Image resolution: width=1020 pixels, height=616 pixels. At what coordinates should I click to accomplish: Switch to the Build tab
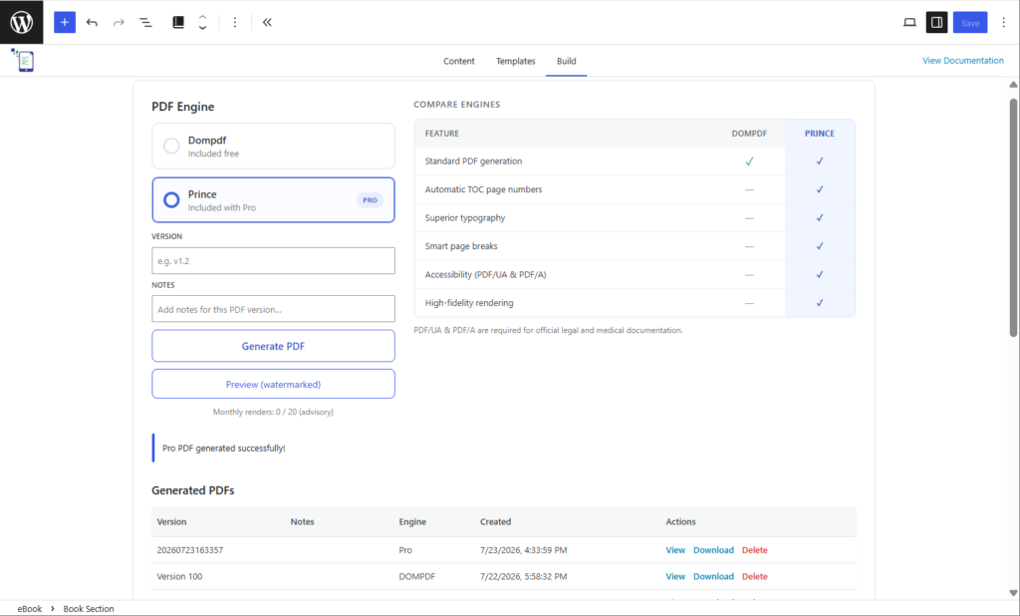566,61
